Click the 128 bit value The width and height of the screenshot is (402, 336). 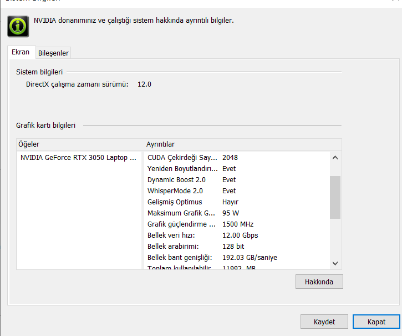point(233,247)
